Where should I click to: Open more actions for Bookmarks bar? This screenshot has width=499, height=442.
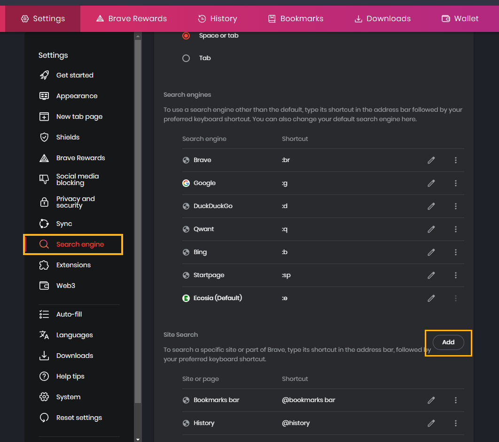455,400
